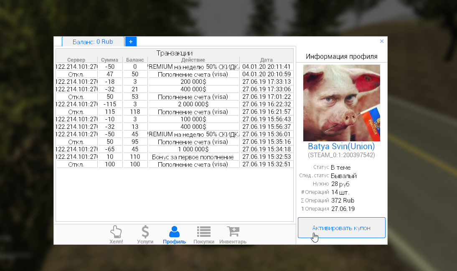
Task: Sort by the Действие column header
Action: pyautogui.click(x=193, y=60)
